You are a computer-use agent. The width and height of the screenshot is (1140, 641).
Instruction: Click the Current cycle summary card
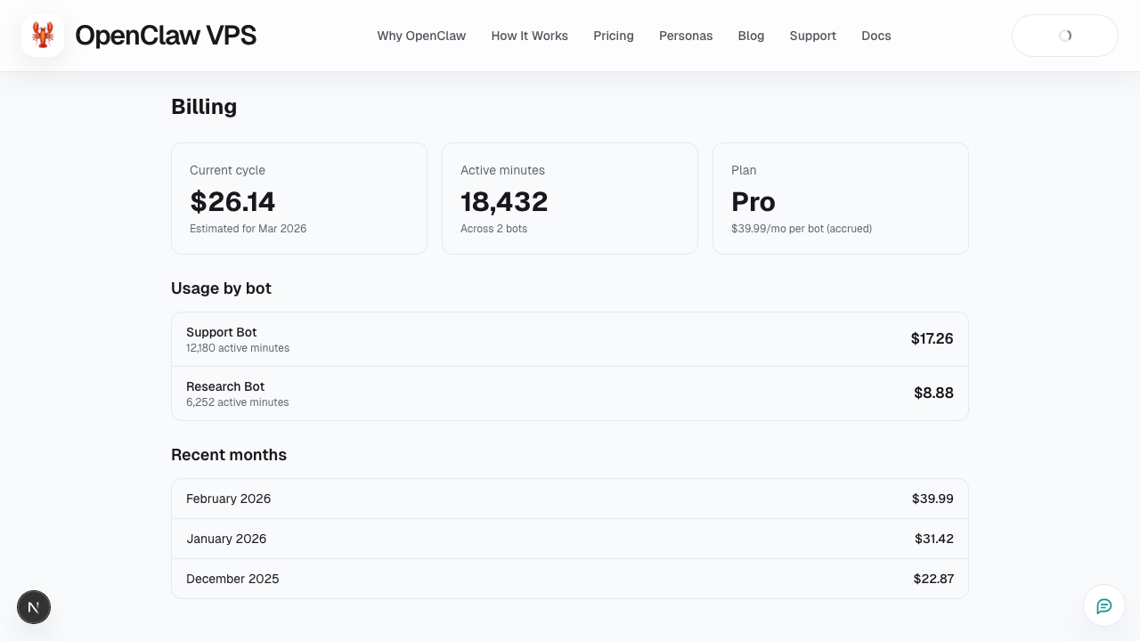(299, 198)
